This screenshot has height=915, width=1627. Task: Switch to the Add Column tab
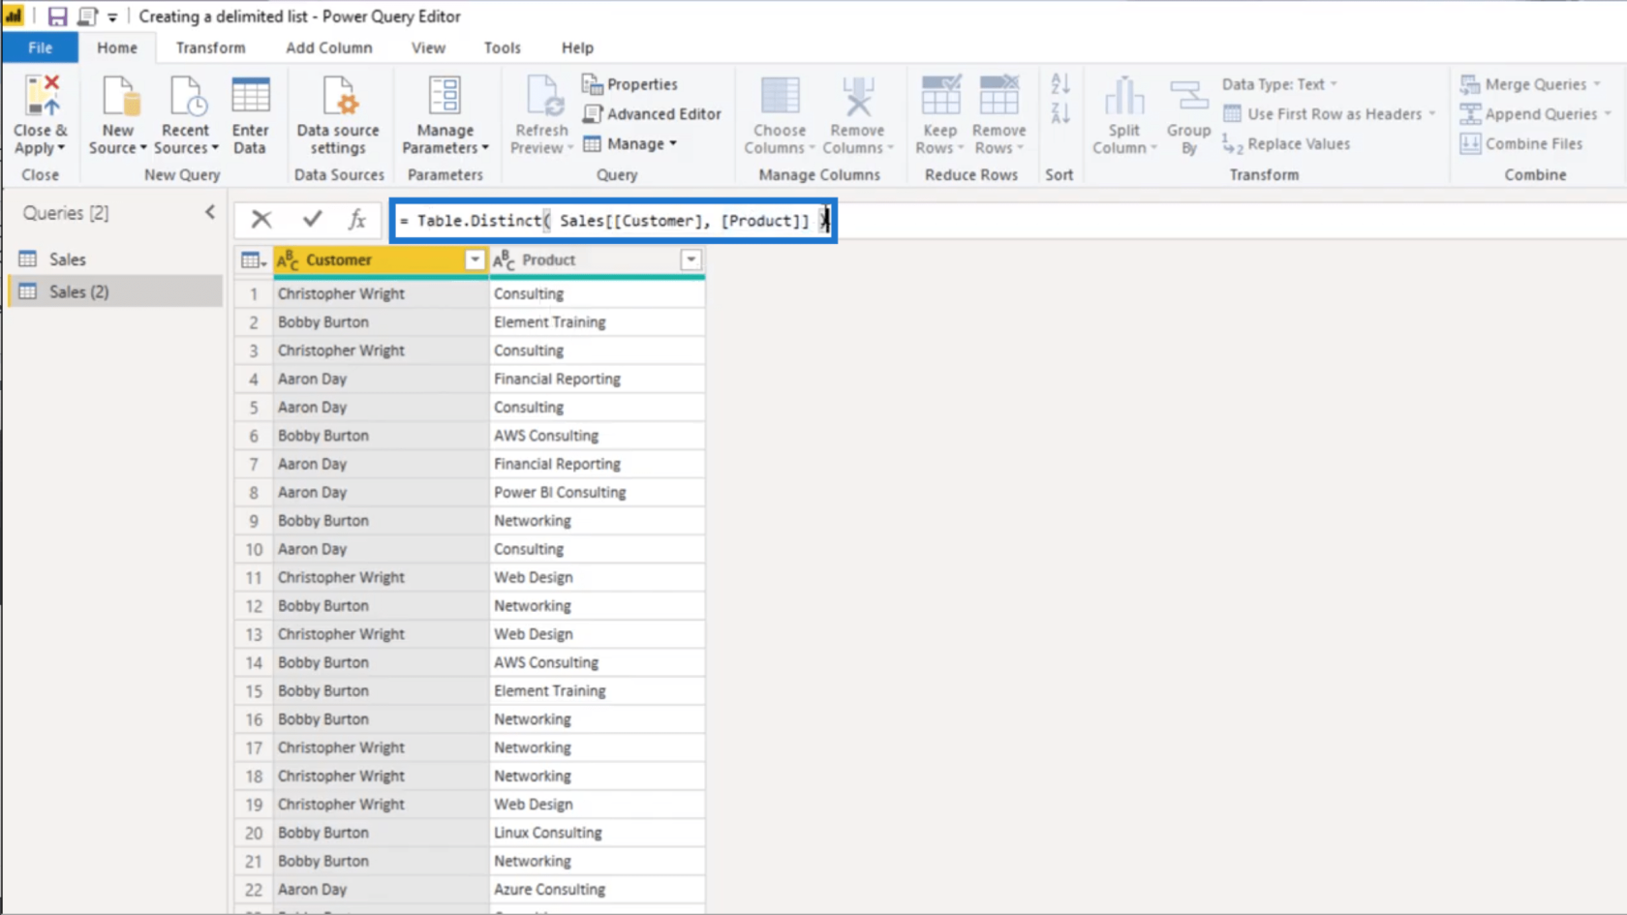tap(329, 47)
